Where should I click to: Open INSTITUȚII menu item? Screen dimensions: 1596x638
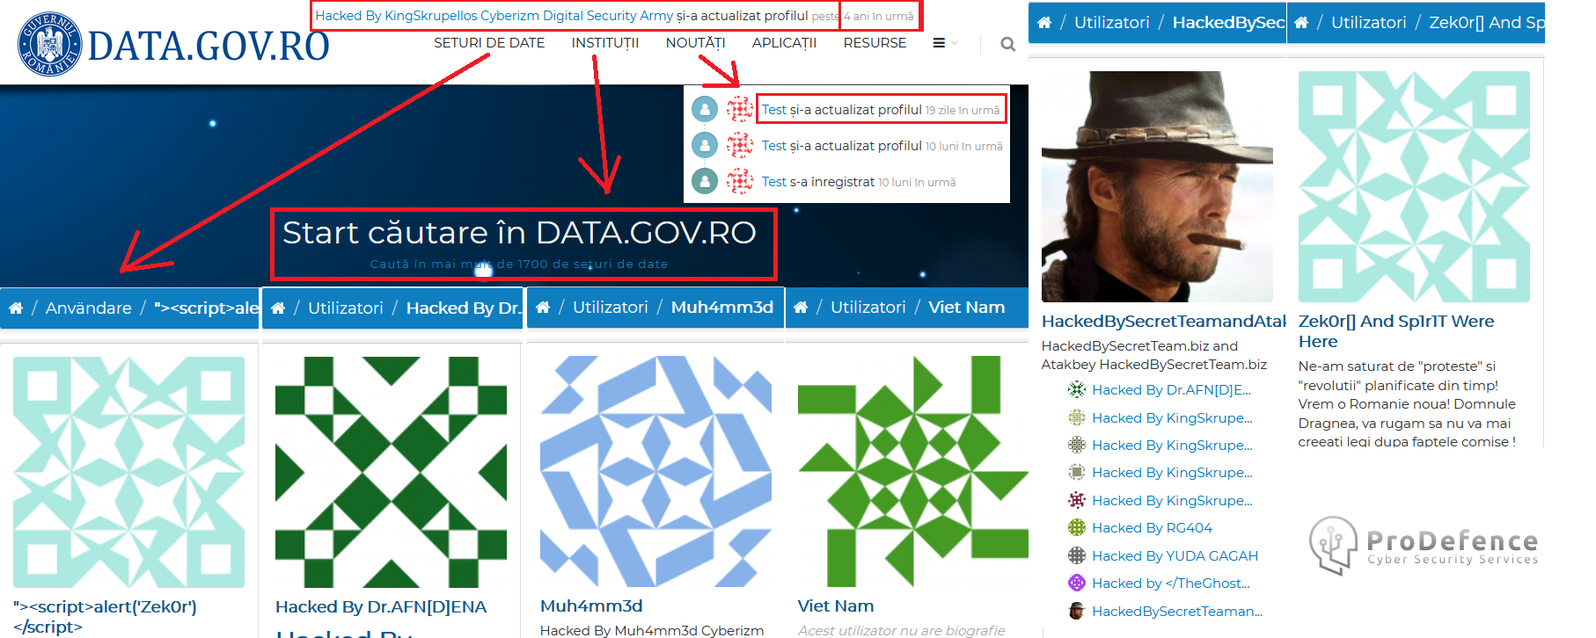point(605,43)
